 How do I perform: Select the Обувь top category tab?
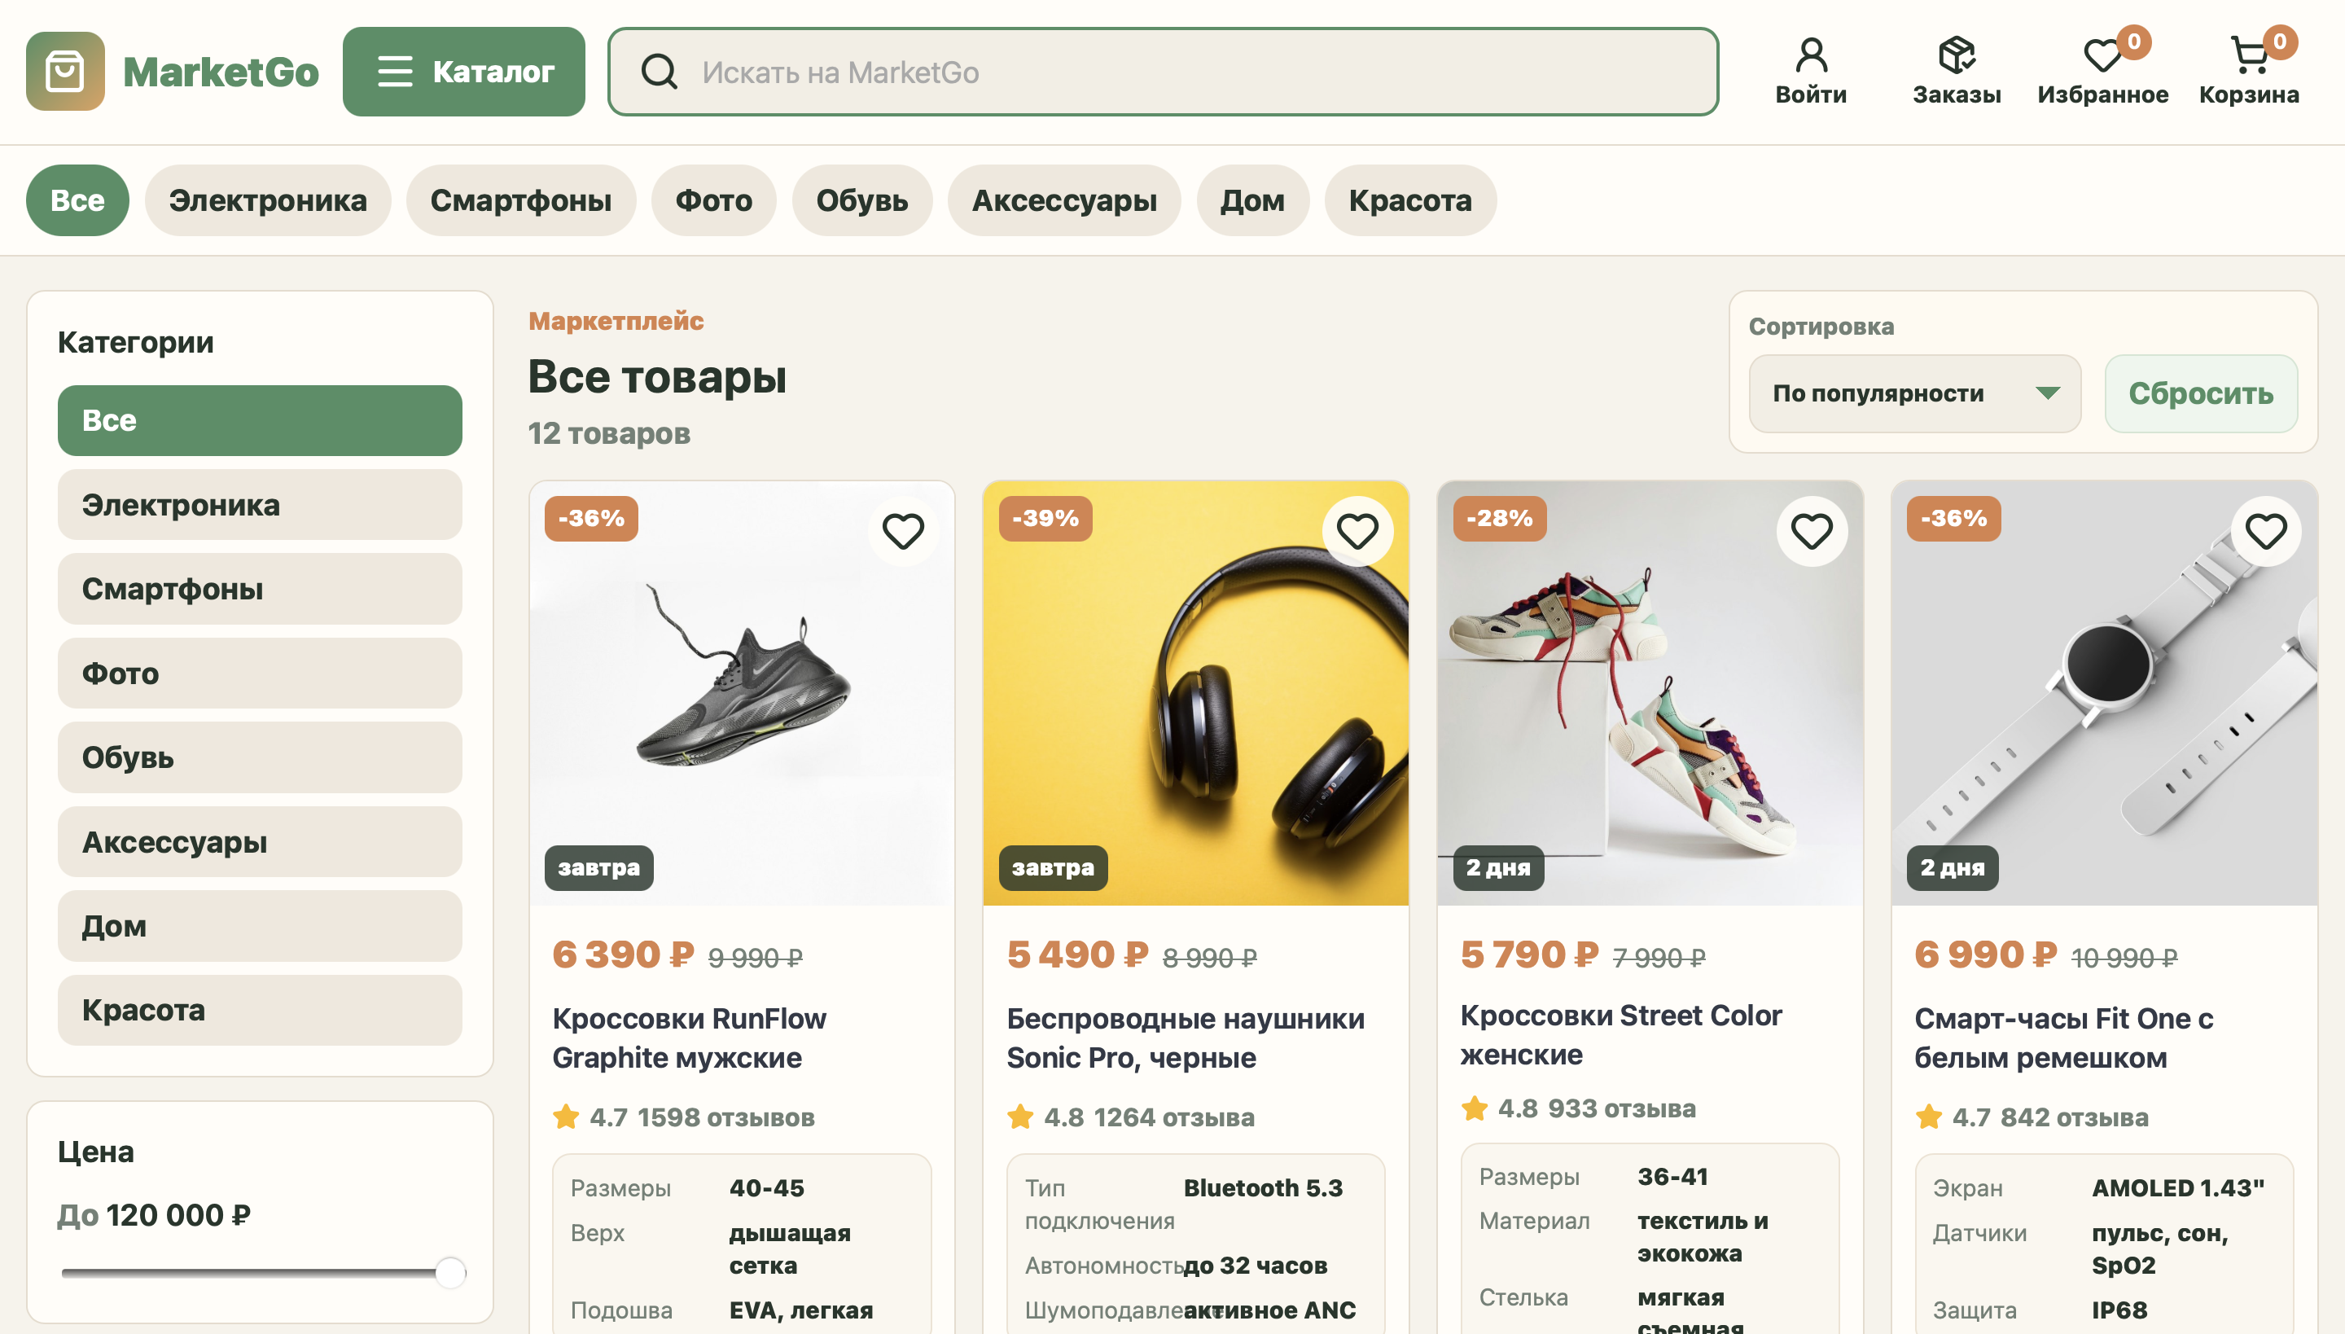(862, 200)
